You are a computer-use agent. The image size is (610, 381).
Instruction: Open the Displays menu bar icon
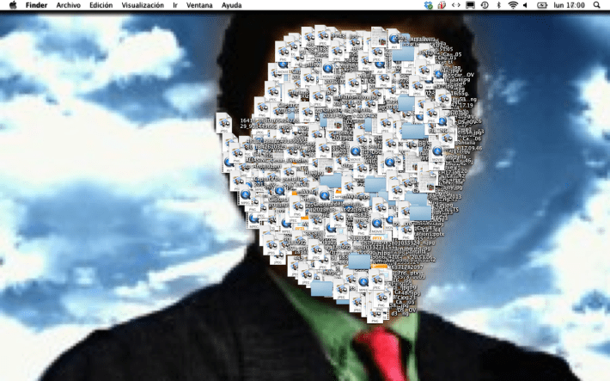(471, 5)
